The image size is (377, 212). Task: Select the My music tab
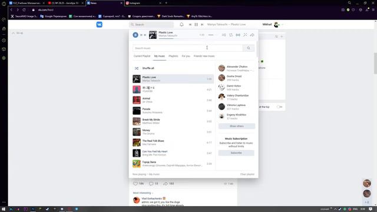coord(160,56)
